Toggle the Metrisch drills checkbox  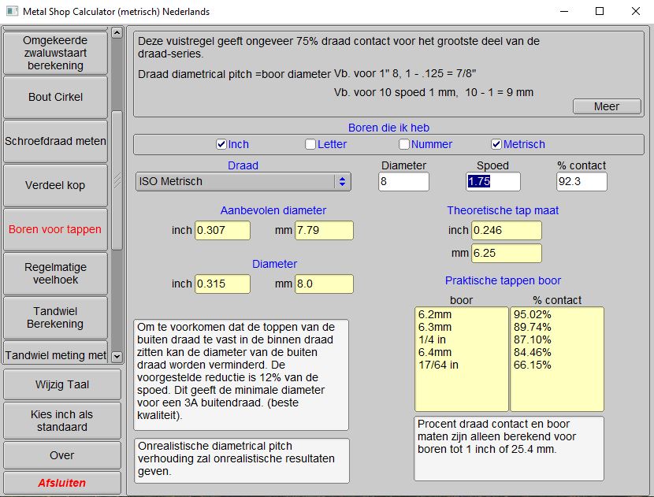[496, 144]
